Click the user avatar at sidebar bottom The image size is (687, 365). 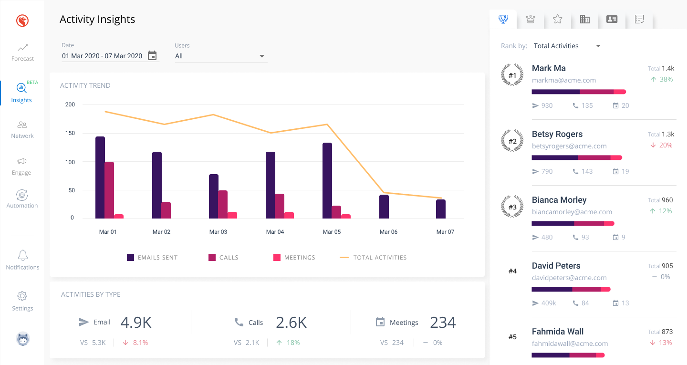pyautogui.click(x=22, y=339)
